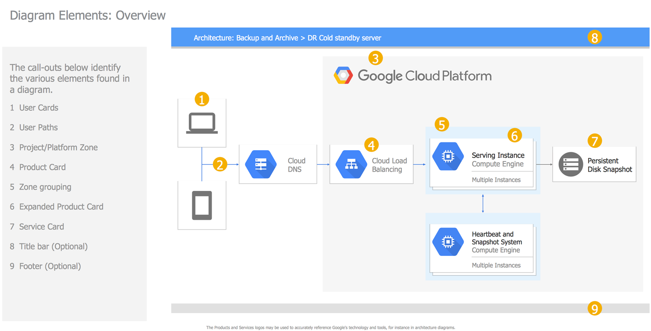This screenshot has height=331, width=651.
Task: Click the call-outs introduction paragraph
Action: [69, 79]
